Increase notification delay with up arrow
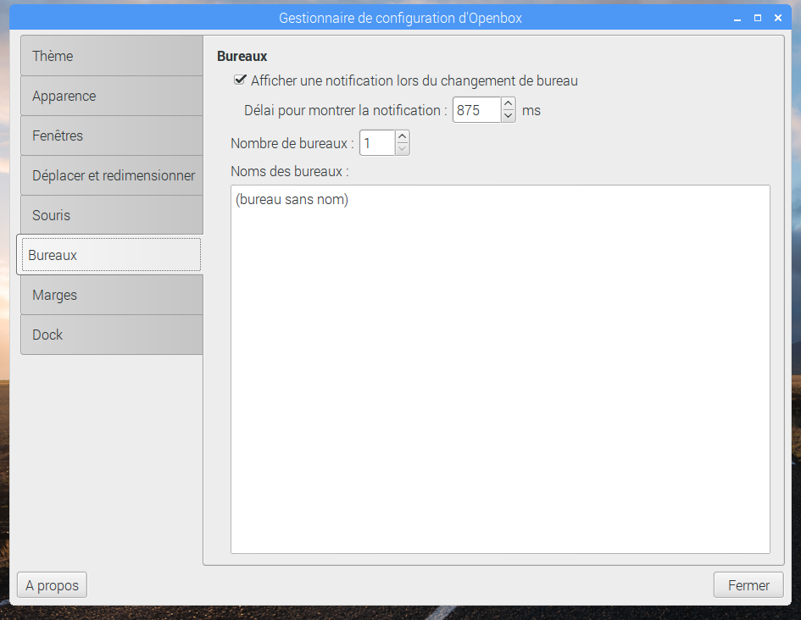This screenshot has width=801, height=620. click(x=509, y=103)
